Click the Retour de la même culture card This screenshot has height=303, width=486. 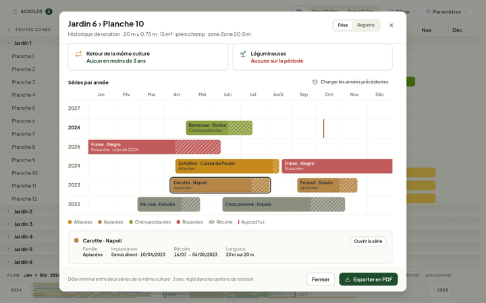point(148,57)
